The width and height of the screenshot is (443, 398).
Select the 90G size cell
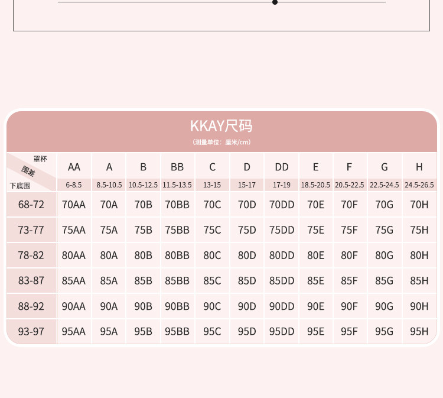pos(385,306)
